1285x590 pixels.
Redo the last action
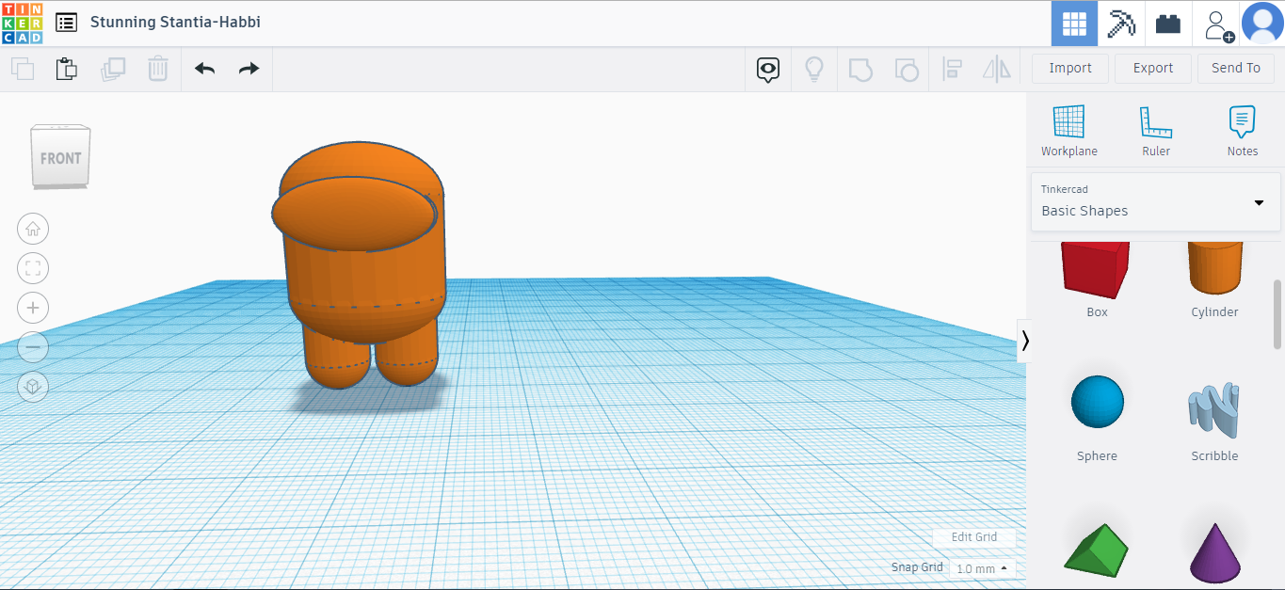click(249, 69)
